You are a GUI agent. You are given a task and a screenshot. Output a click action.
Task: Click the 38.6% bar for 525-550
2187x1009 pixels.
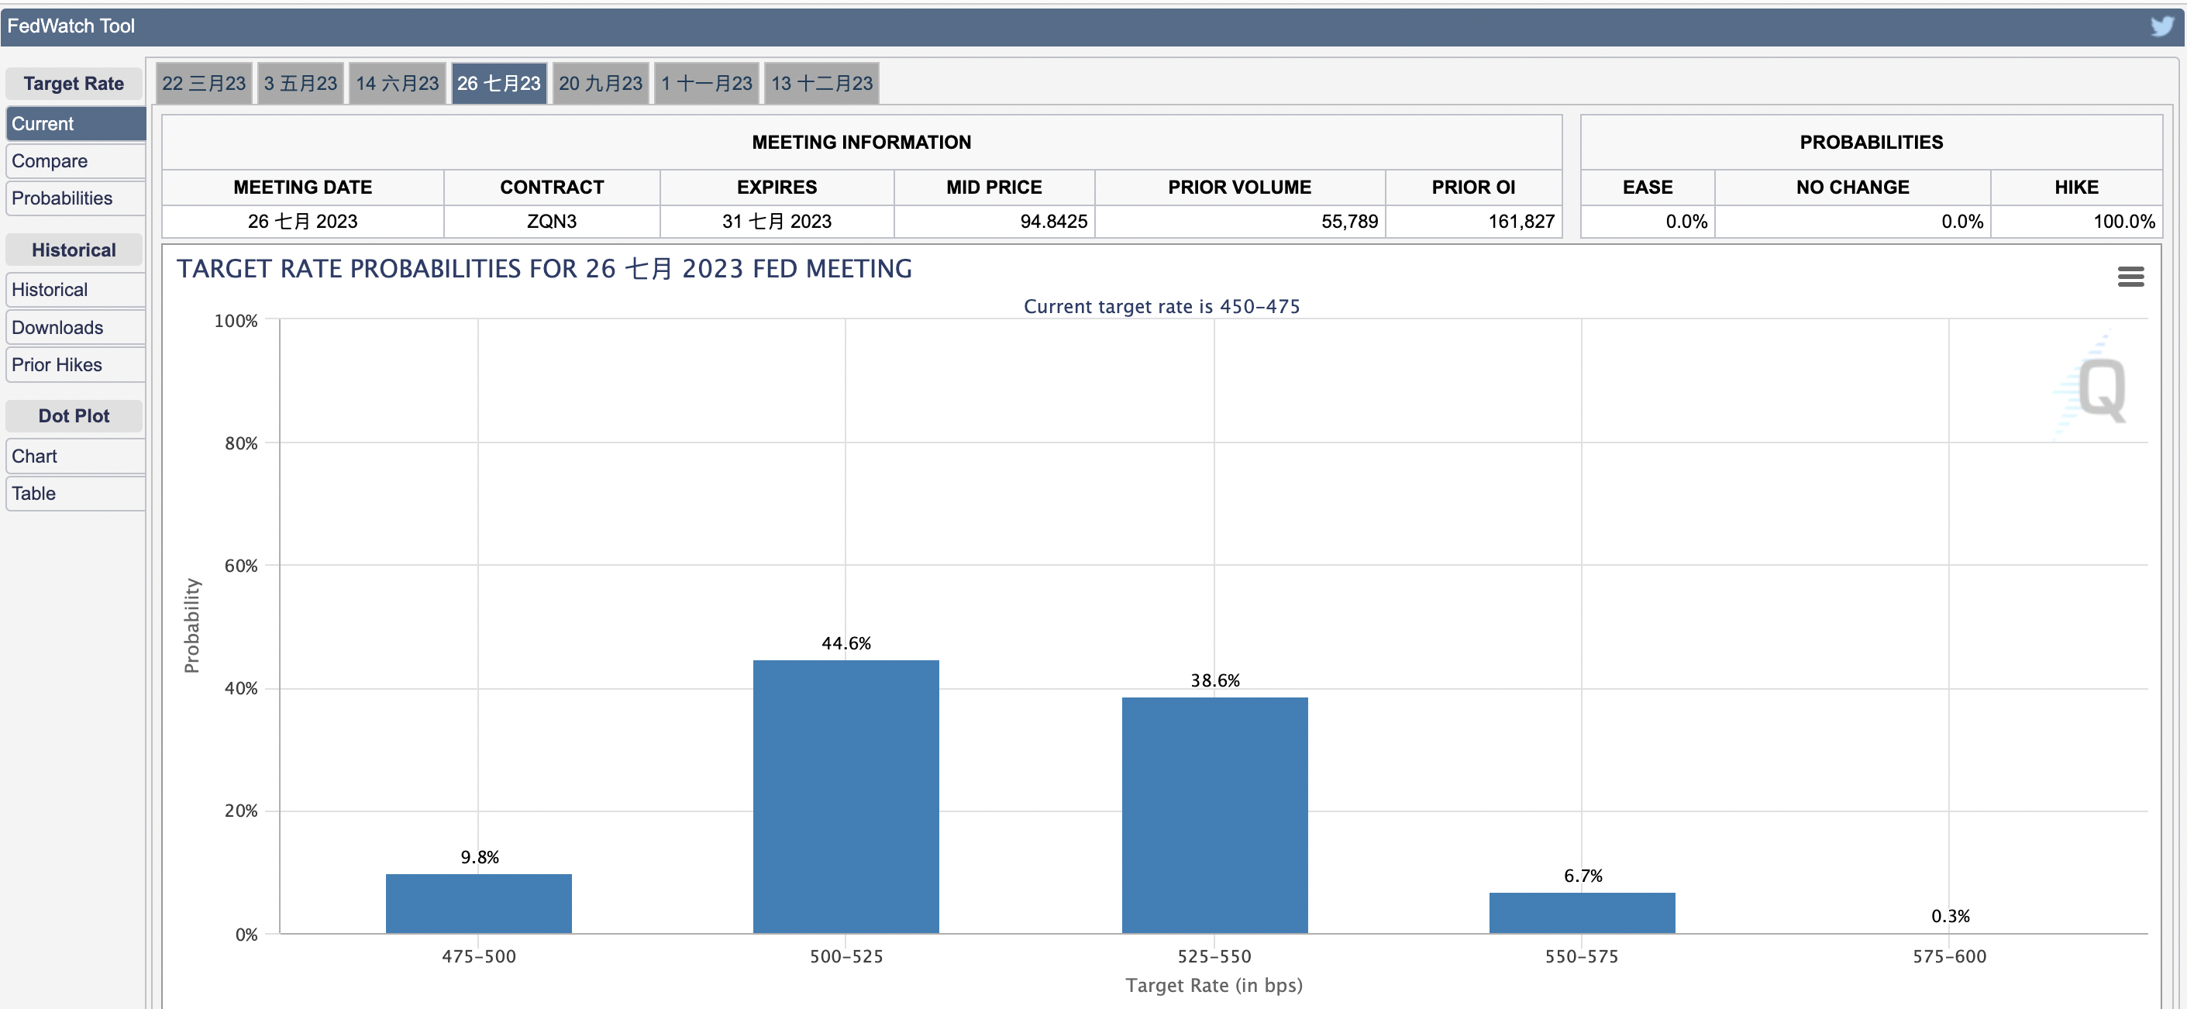coord(1215,815)
